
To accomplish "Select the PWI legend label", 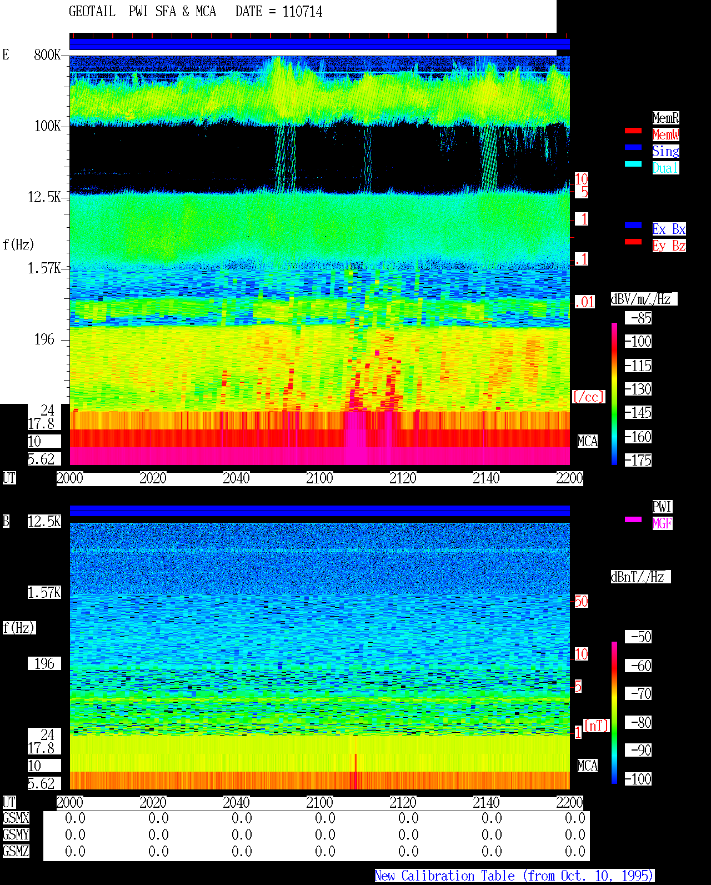I will [x=662, y=507].
